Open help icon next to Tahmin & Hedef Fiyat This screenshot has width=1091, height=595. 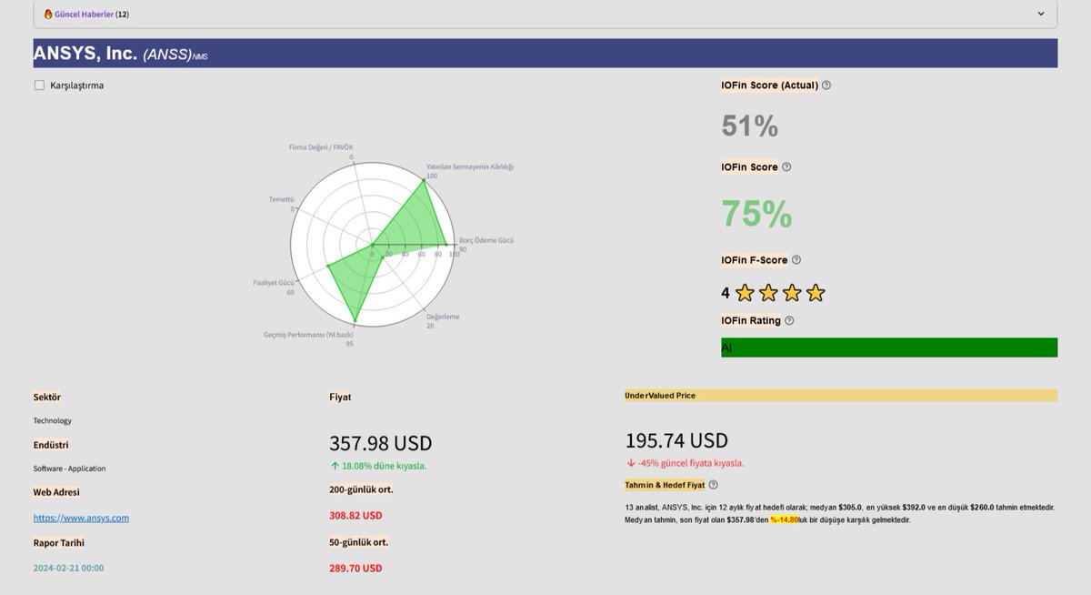tap(713, 485)
